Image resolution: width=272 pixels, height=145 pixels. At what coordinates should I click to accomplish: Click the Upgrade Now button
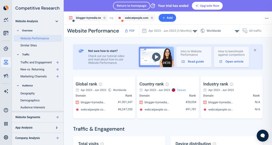207,6
